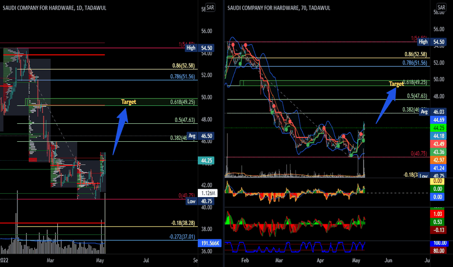Click the 1.126M volume label

(x=208, y=193)
